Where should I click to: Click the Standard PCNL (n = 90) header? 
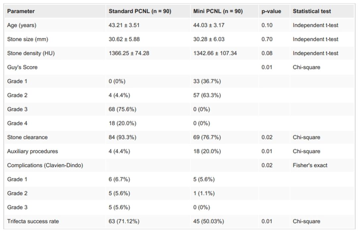click(x=140, y=11)
